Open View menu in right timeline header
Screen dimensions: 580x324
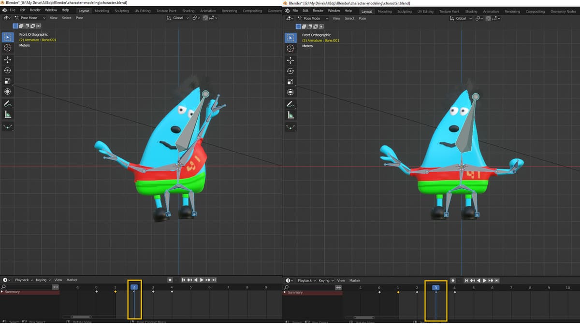click(x=341, y=280)
